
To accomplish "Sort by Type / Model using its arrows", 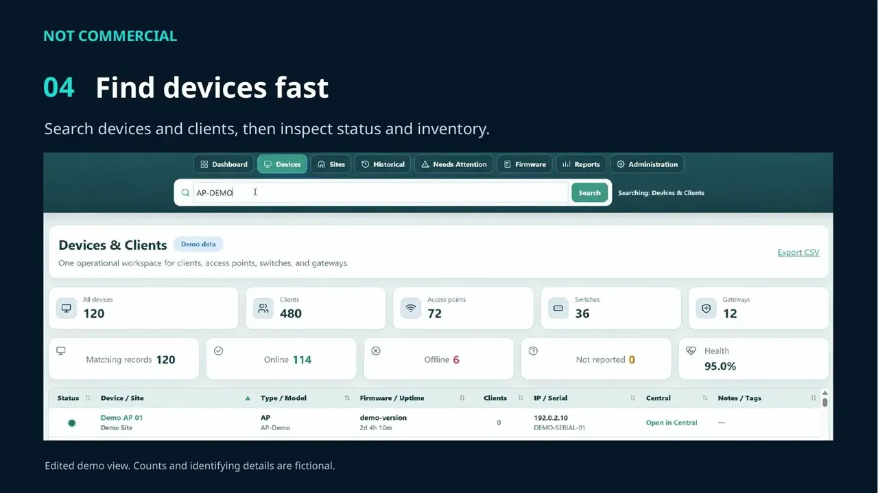I will click(x=347, y=398).
